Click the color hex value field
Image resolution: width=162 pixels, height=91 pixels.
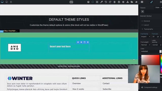150,51
